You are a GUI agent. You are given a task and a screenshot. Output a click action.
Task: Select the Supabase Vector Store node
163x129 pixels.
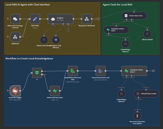(x=116, y=30)
